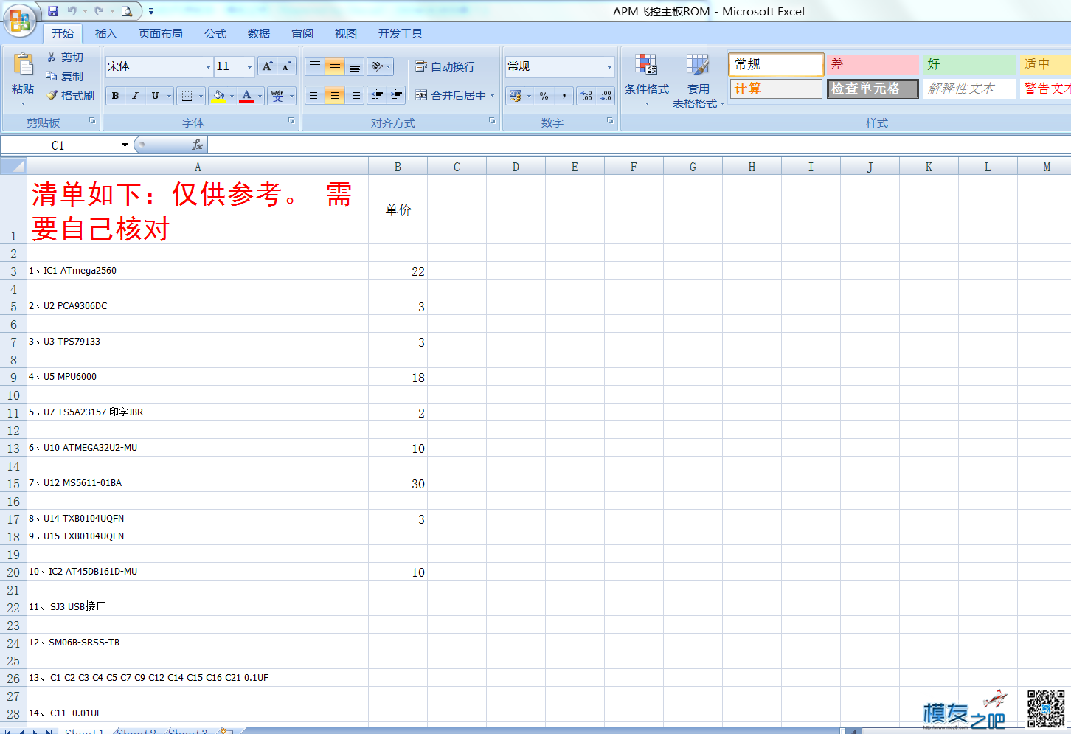The width and height of the screenshot is (1071, 734).
Task: Open the 字体 dialog launcher
Action: click(x=291, y=120)
